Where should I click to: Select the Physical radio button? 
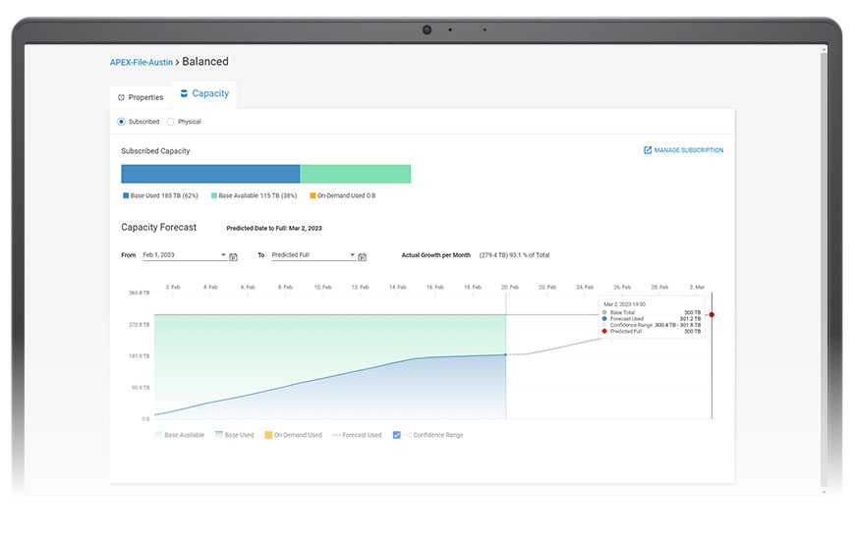171,122
